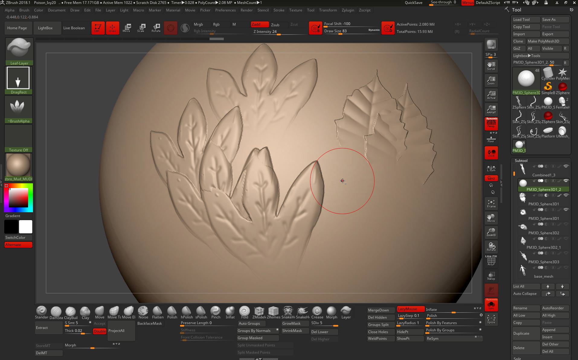Image resolution: width=578 pixels, height=360 pixels.
Task: Click the MergeDown button
Action: [381, 310]
